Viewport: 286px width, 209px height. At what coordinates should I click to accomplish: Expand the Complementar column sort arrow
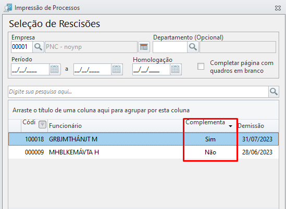[230, 126]
